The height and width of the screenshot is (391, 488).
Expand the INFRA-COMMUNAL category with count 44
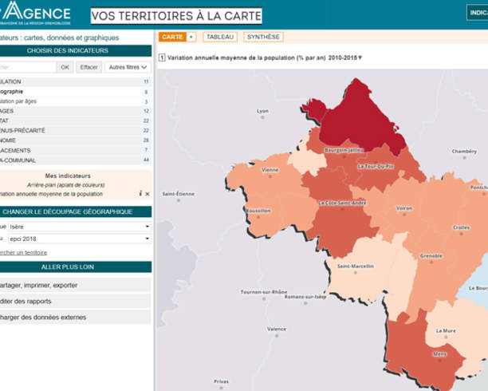pos(76,160)
